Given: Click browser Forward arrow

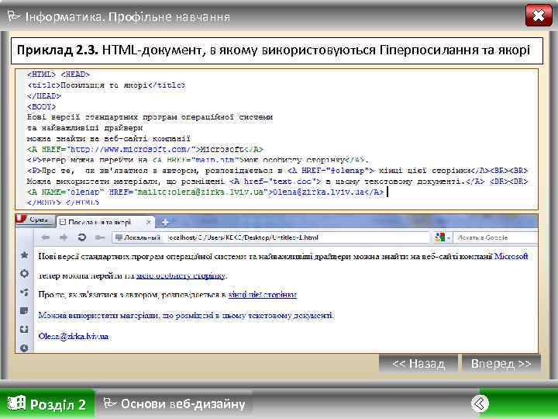Looking at the screenshot, I should [x=64, y=237].
